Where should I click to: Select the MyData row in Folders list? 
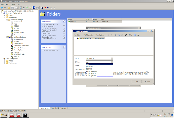click(x=95, y=22)
